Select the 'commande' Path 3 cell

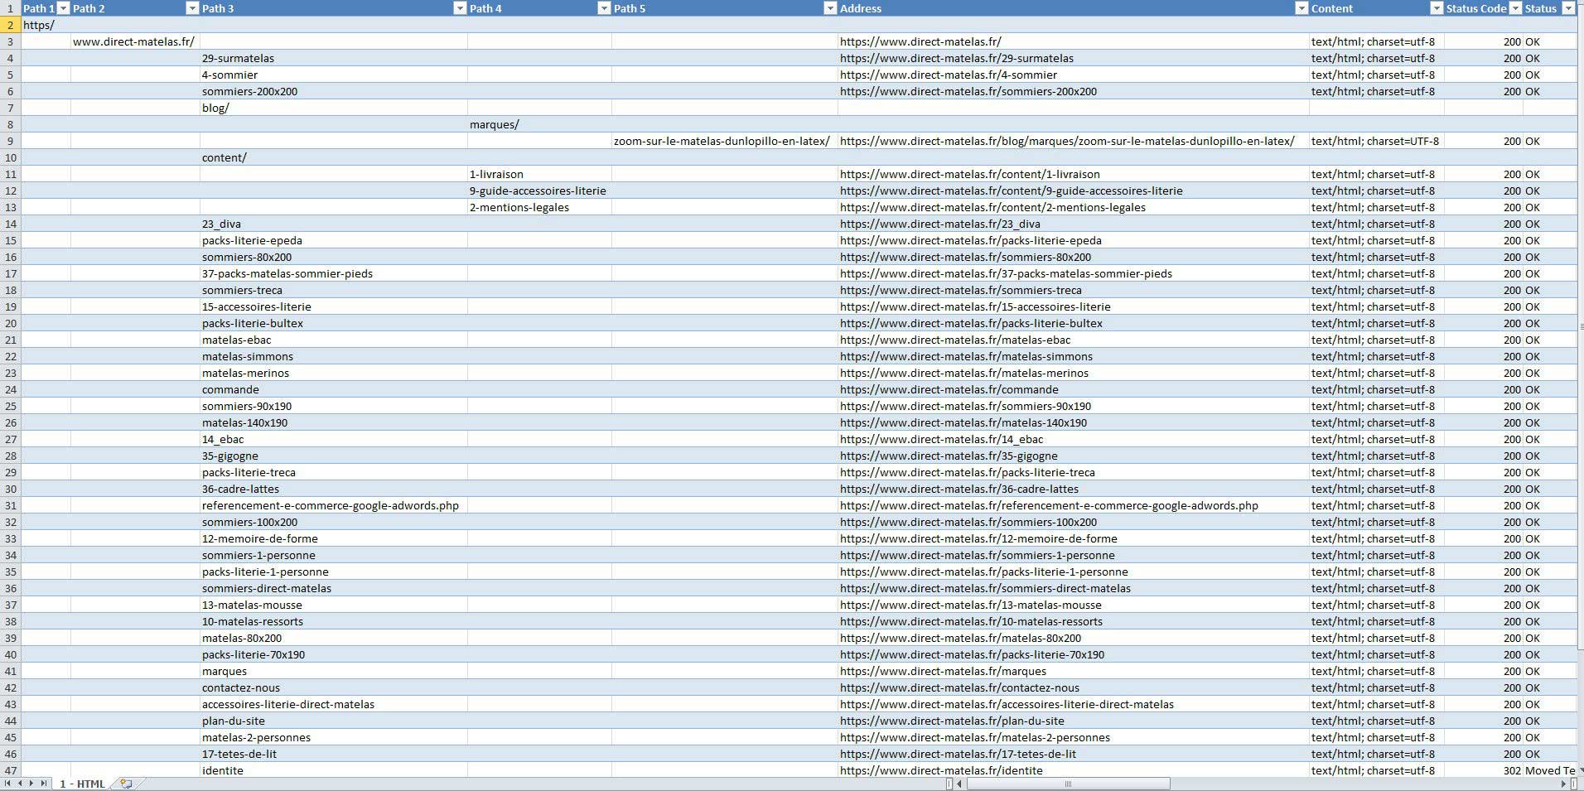pyautogui.click(x=334, y=389)
